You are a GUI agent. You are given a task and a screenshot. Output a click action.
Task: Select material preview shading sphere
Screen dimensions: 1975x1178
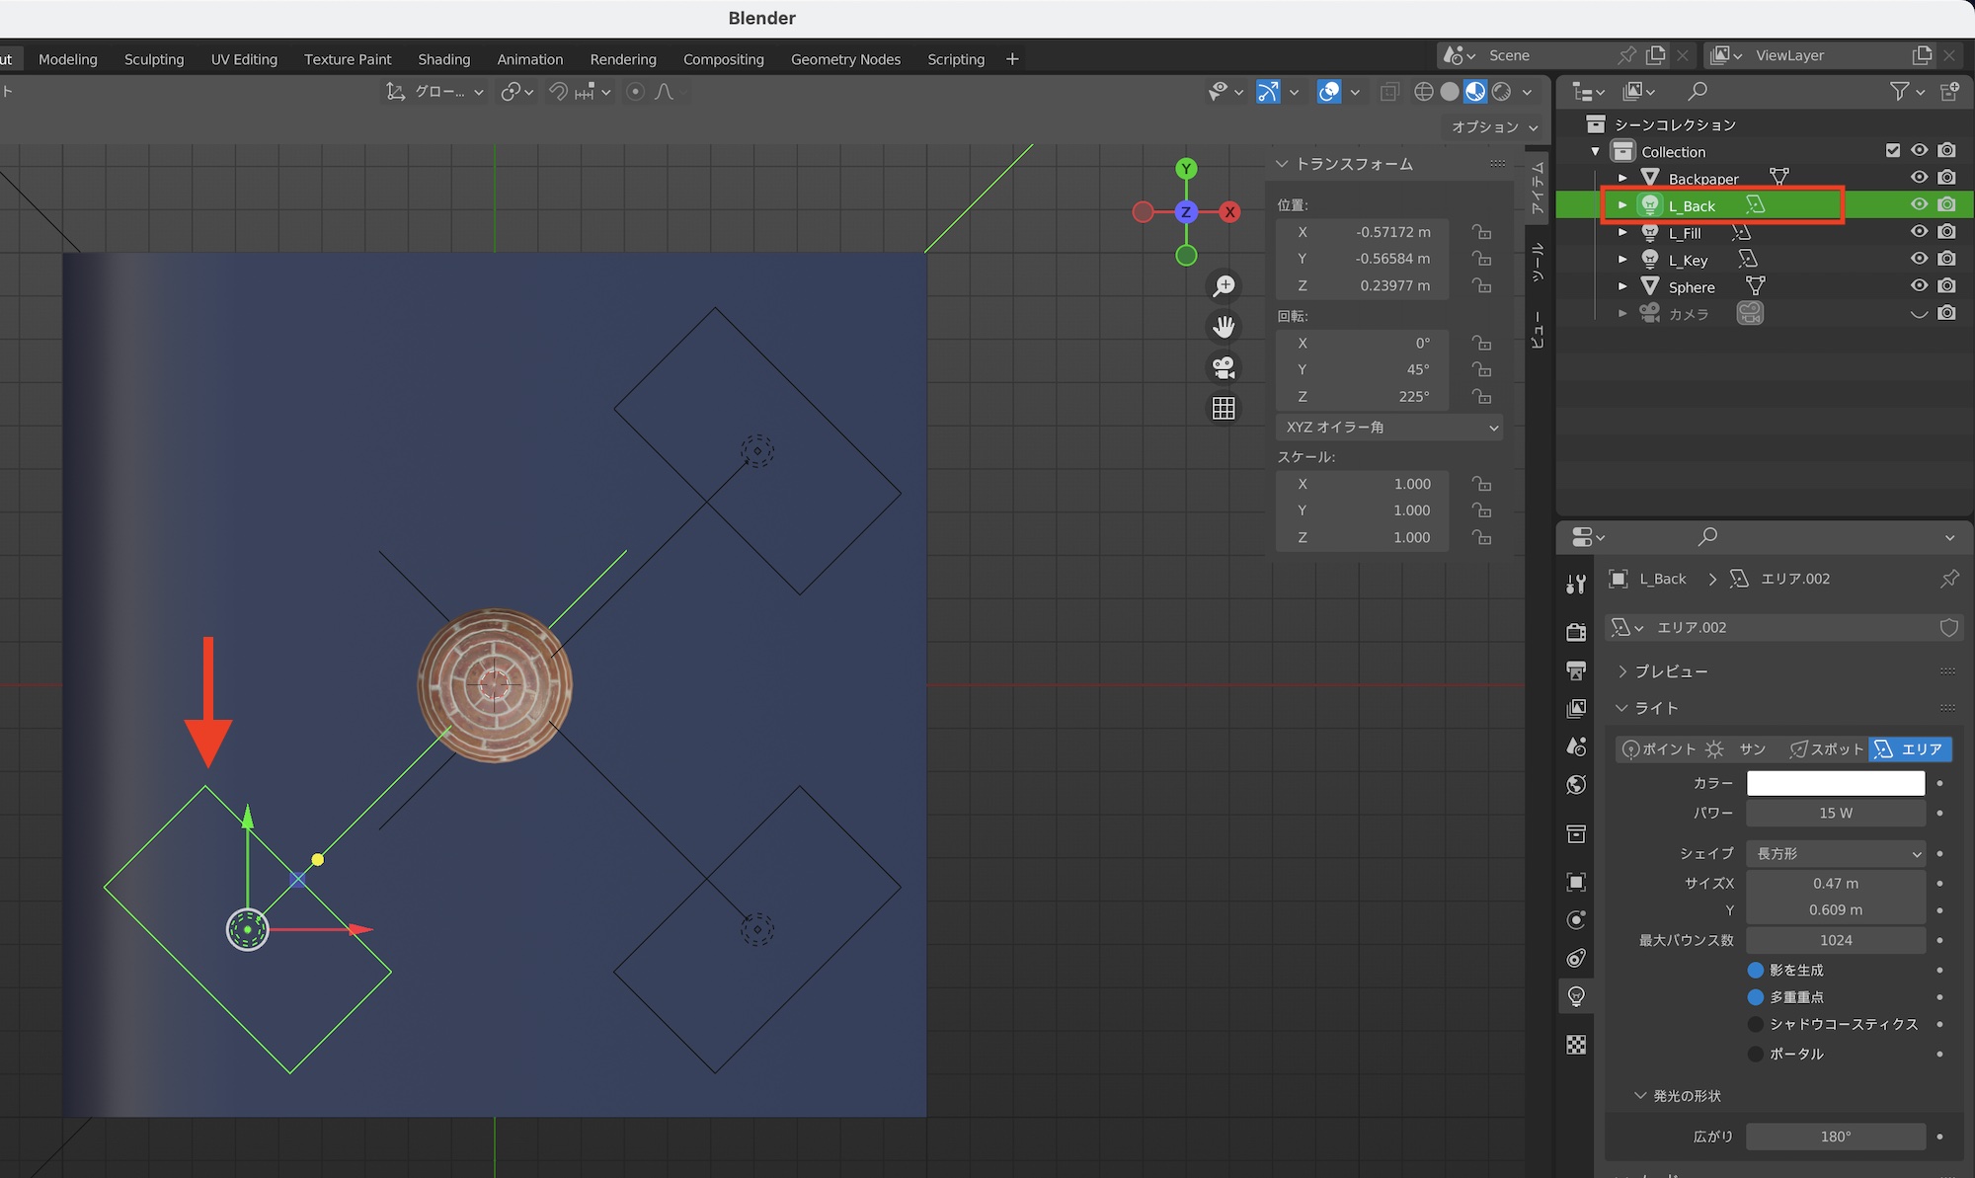(1475, 92)
